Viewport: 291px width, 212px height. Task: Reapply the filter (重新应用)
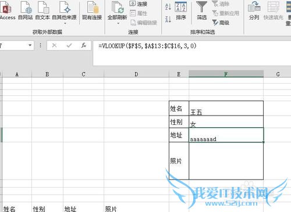[x=225, y=13]
